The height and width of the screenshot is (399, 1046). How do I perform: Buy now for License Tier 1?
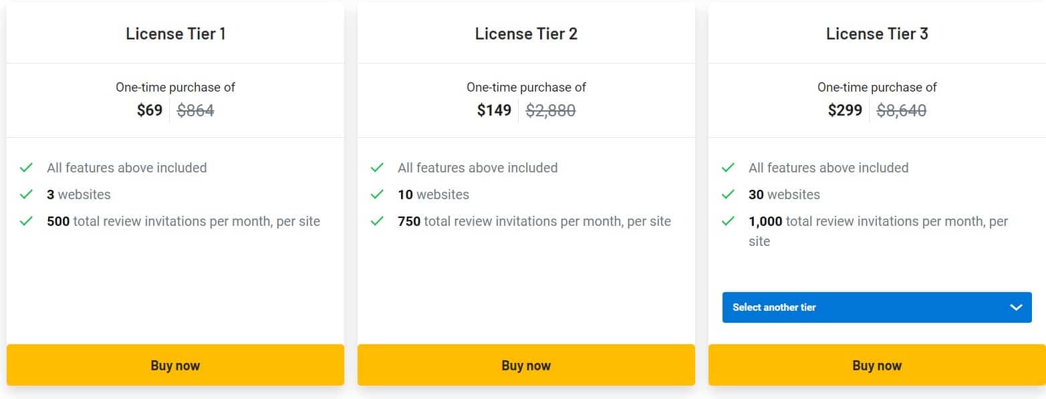(x=175, y=365)
